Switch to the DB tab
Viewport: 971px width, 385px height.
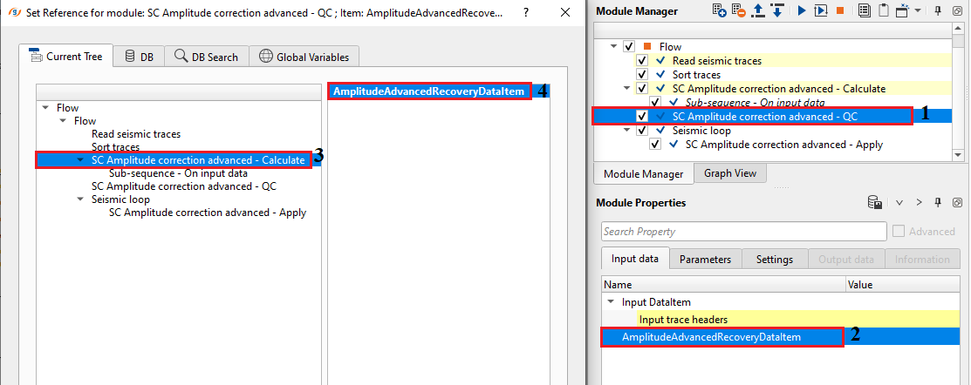tap(140, 57)
